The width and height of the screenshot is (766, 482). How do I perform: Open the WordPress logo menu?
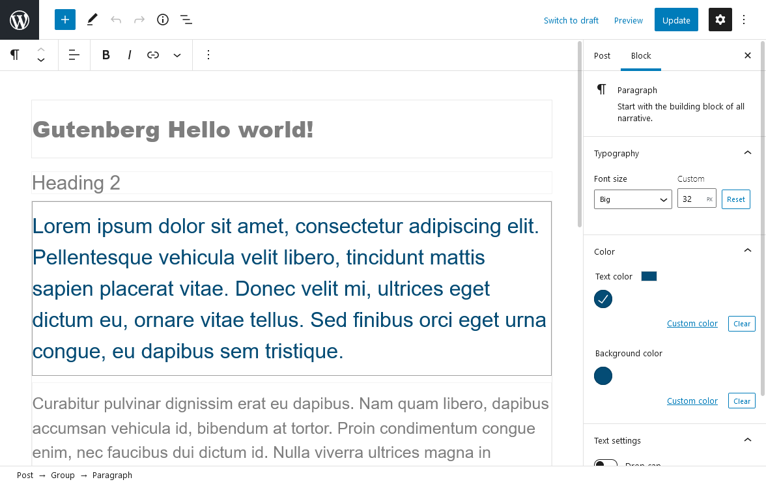tap(20, 20)
